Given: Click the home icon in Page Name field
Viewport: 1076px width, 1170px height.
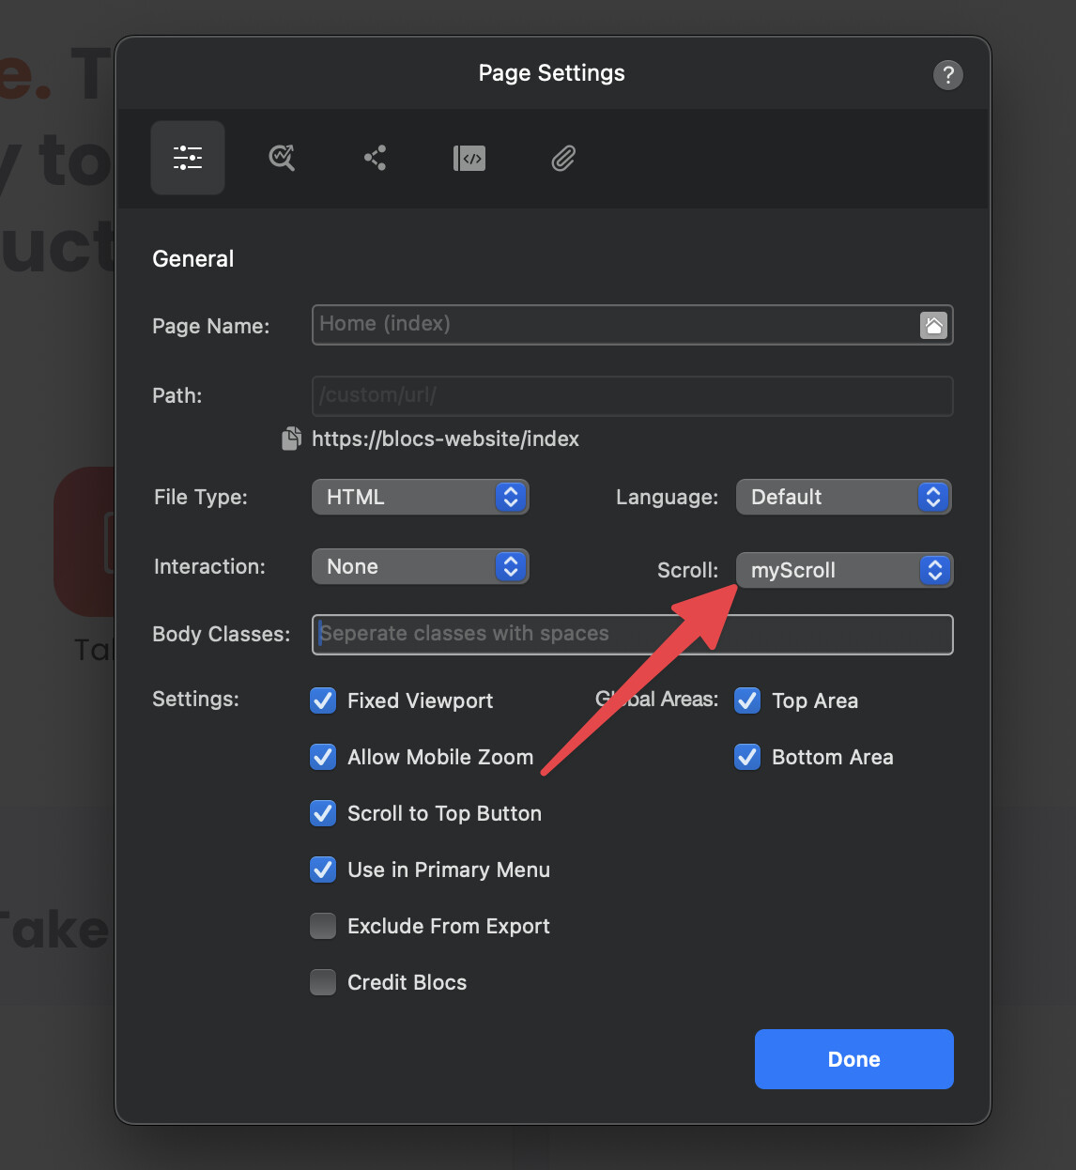Looking at the screenshot, I should coord(933,325).
